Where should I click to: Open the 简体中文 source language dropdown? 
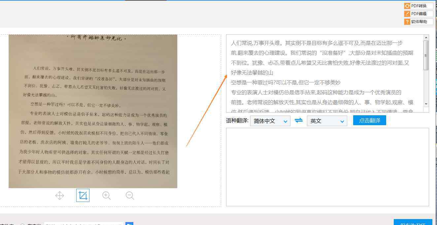(270, 121)
